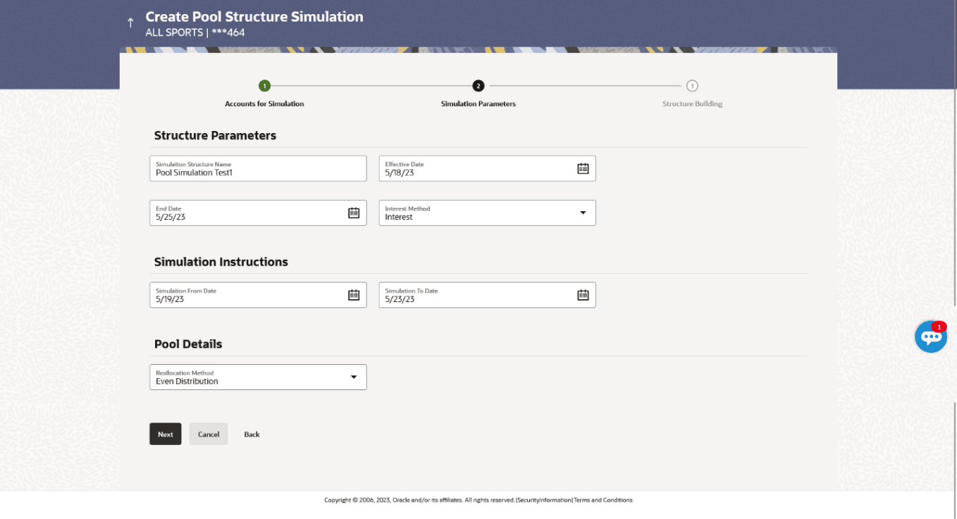Click the Structure Parameters heading
957x519 pixels.
pos(215,135)
